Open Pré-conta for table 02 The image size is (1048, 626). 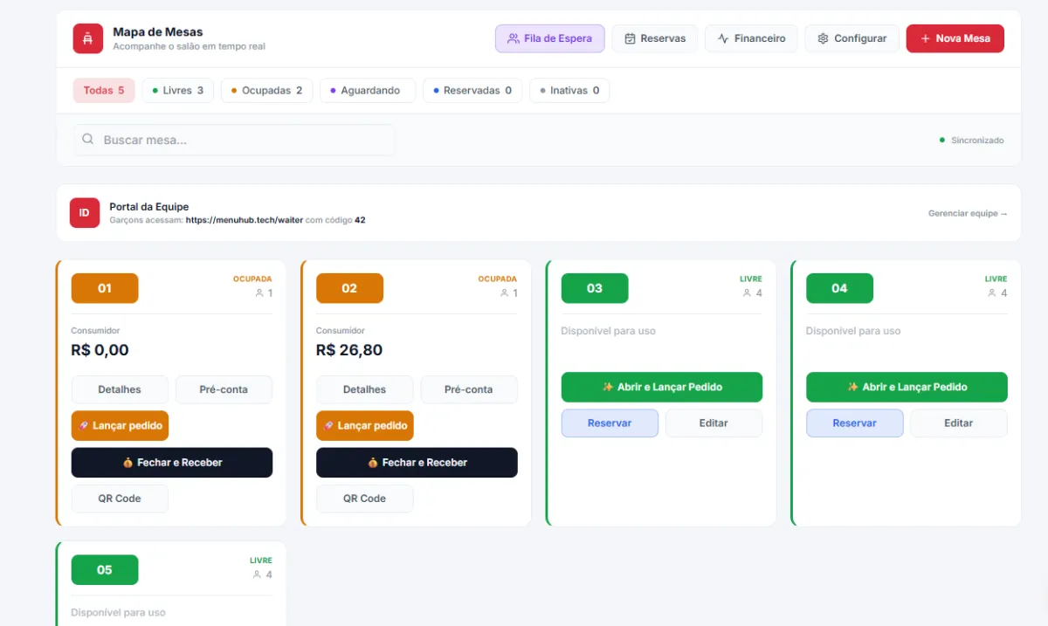click(x=469, y=389)
